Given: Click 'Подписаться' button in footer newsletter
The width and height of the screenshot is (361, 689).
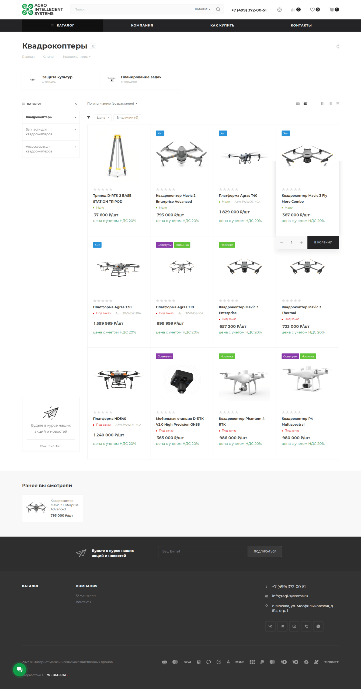Looking at the screenshot, I should [x=265, y=551].
